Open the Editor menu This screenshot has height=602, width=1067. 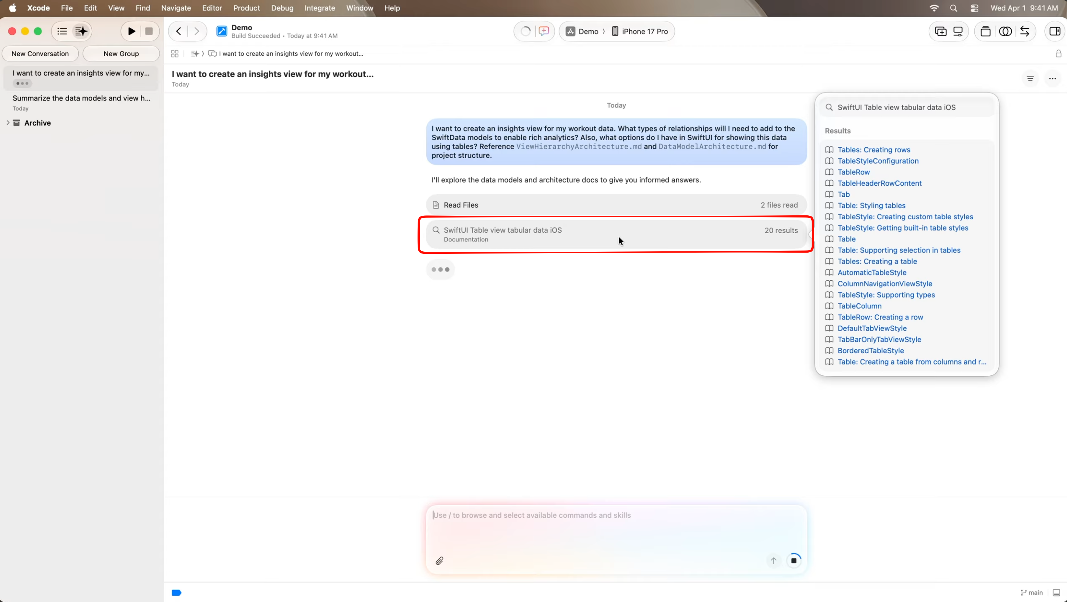(212, 8)
